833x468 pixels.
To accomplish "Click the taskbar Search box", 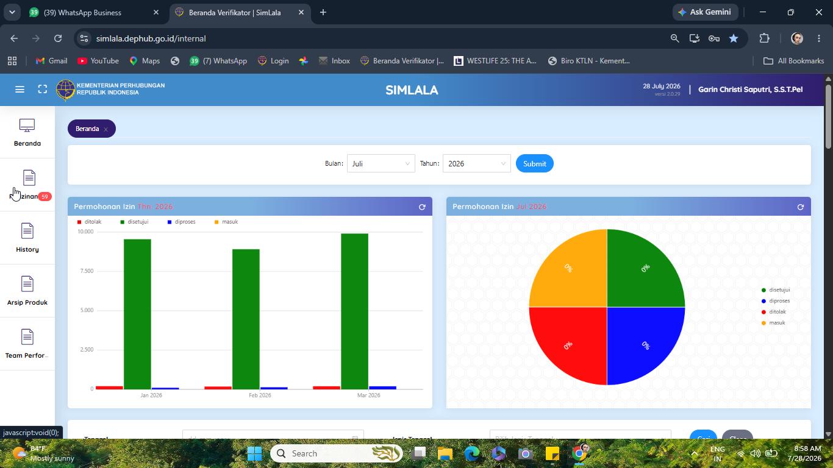I will (x=337, y=453).
